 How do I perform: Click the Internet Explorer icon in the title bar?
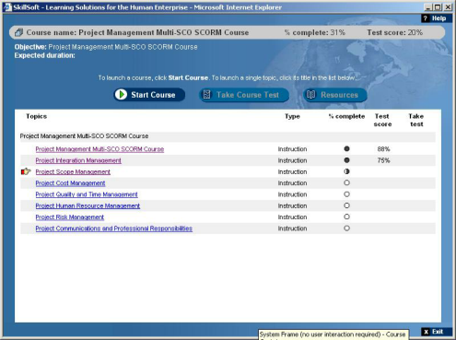pos(7,7)
